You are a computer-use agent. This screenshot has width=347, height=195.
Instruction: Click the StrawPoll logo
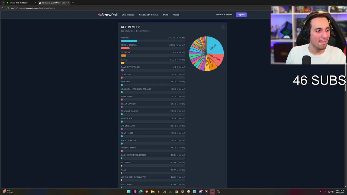[x=108, y=15]
